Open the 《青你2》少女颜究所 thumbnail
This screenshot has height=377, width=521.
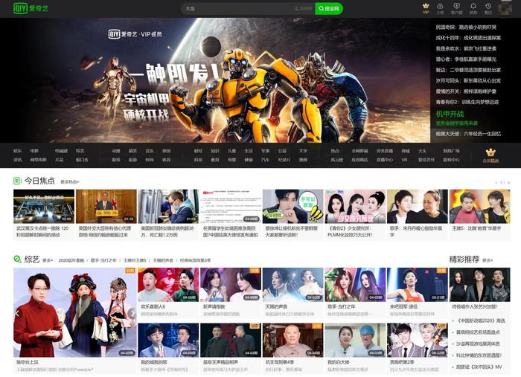(x=355, y=207)
